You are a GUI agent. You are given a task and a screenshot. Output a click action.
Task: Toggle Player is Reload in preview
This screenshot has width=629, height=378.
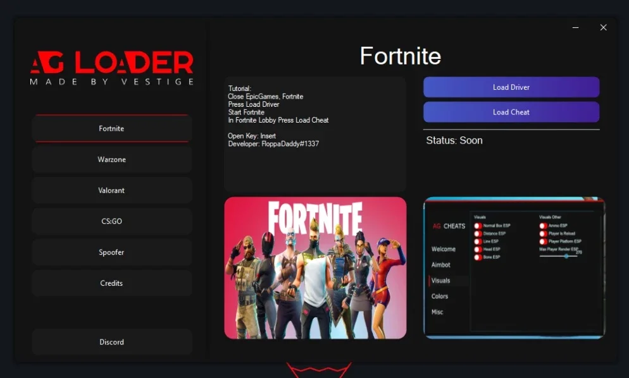[x=543, y=234]
